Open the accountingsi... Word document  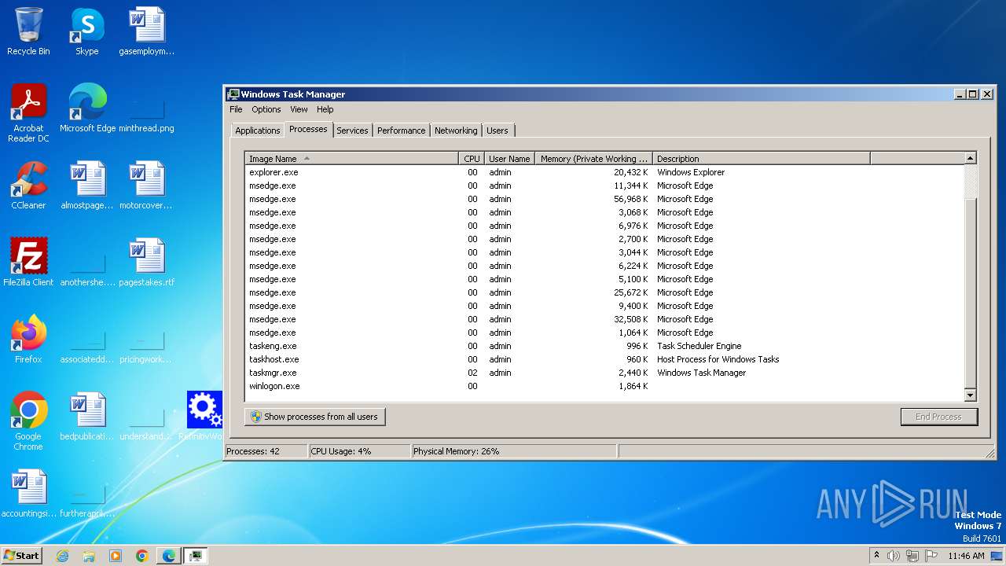click(x=28, y=493)
